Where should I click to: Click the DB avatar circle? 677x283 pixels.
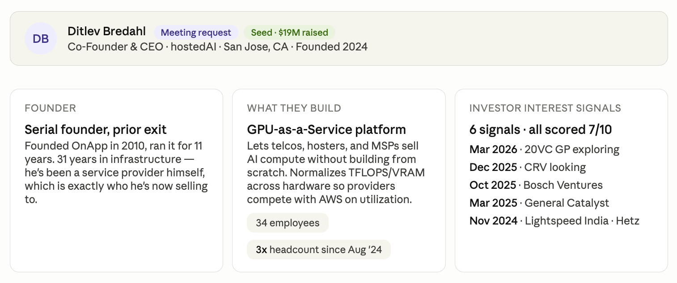(x=41, y=39)
